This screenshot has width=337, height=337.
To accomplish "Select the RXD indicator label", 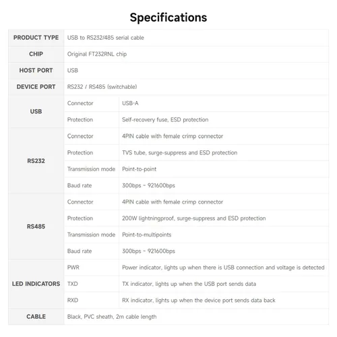I will click(x=73, y=300).
